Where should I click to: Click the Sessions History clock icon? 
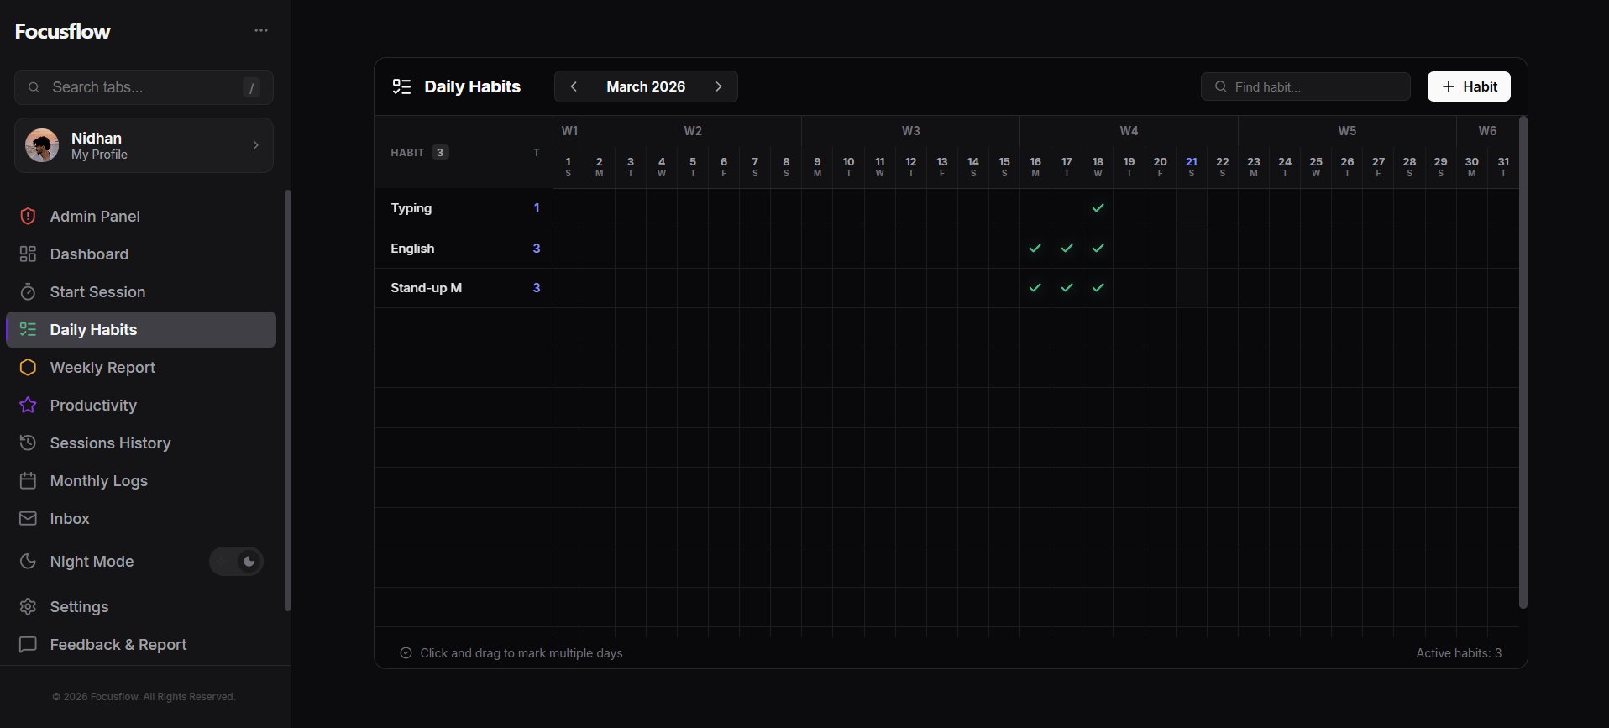[x=28, y=443]
